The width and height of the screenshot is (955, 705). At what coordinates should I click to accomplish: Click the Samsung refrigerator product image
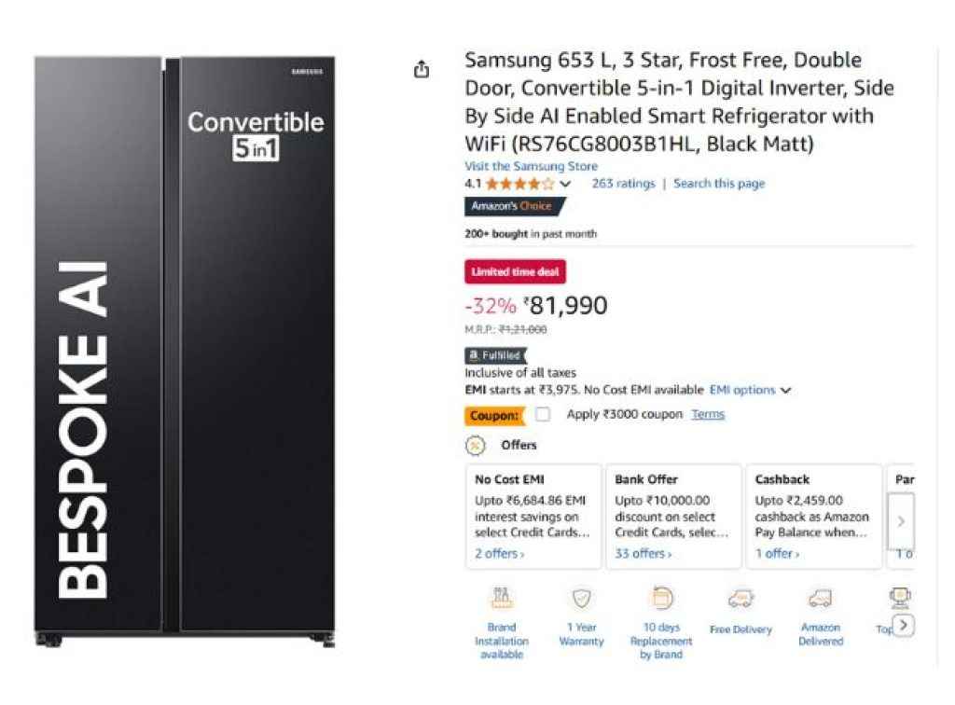click(x=185, y=352)
